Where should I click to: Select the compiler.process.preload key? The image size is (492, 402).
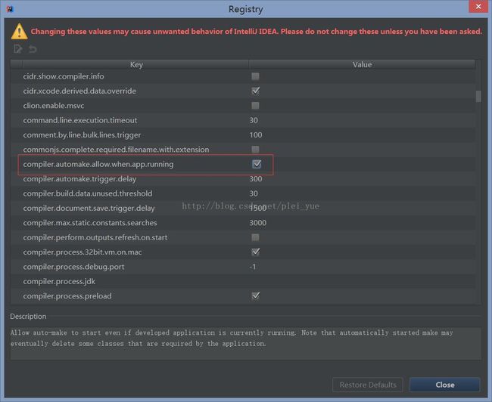click(67, 296)
